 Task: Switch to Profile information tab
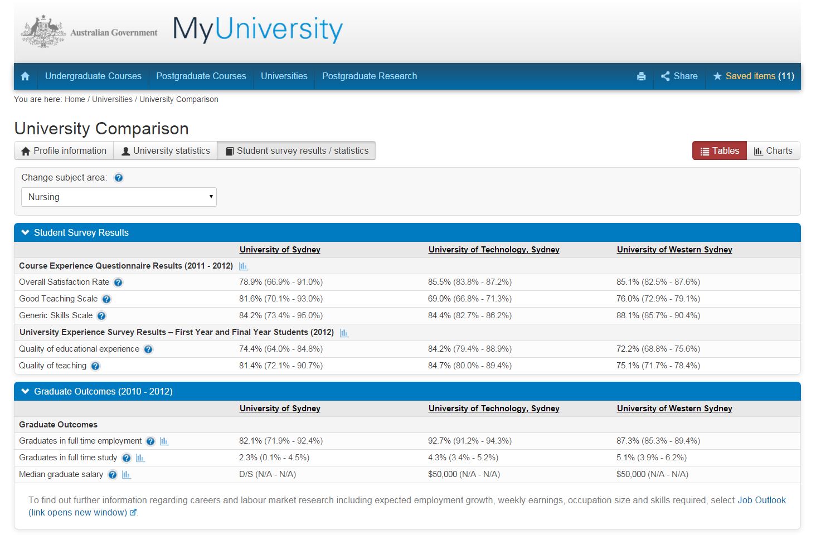pyautogui.click(x=64, y=150)
